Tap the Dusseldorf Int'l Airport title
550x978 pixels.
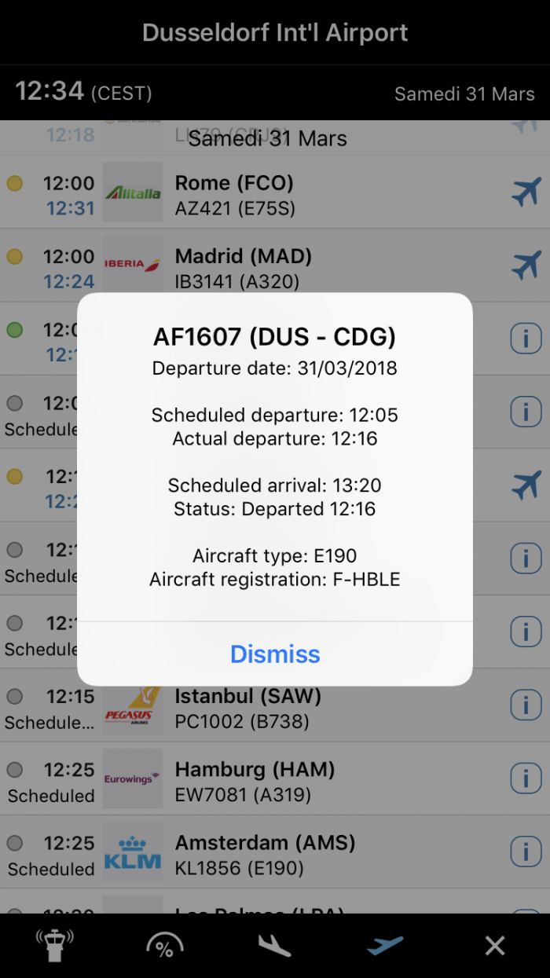tap(275, 33)
